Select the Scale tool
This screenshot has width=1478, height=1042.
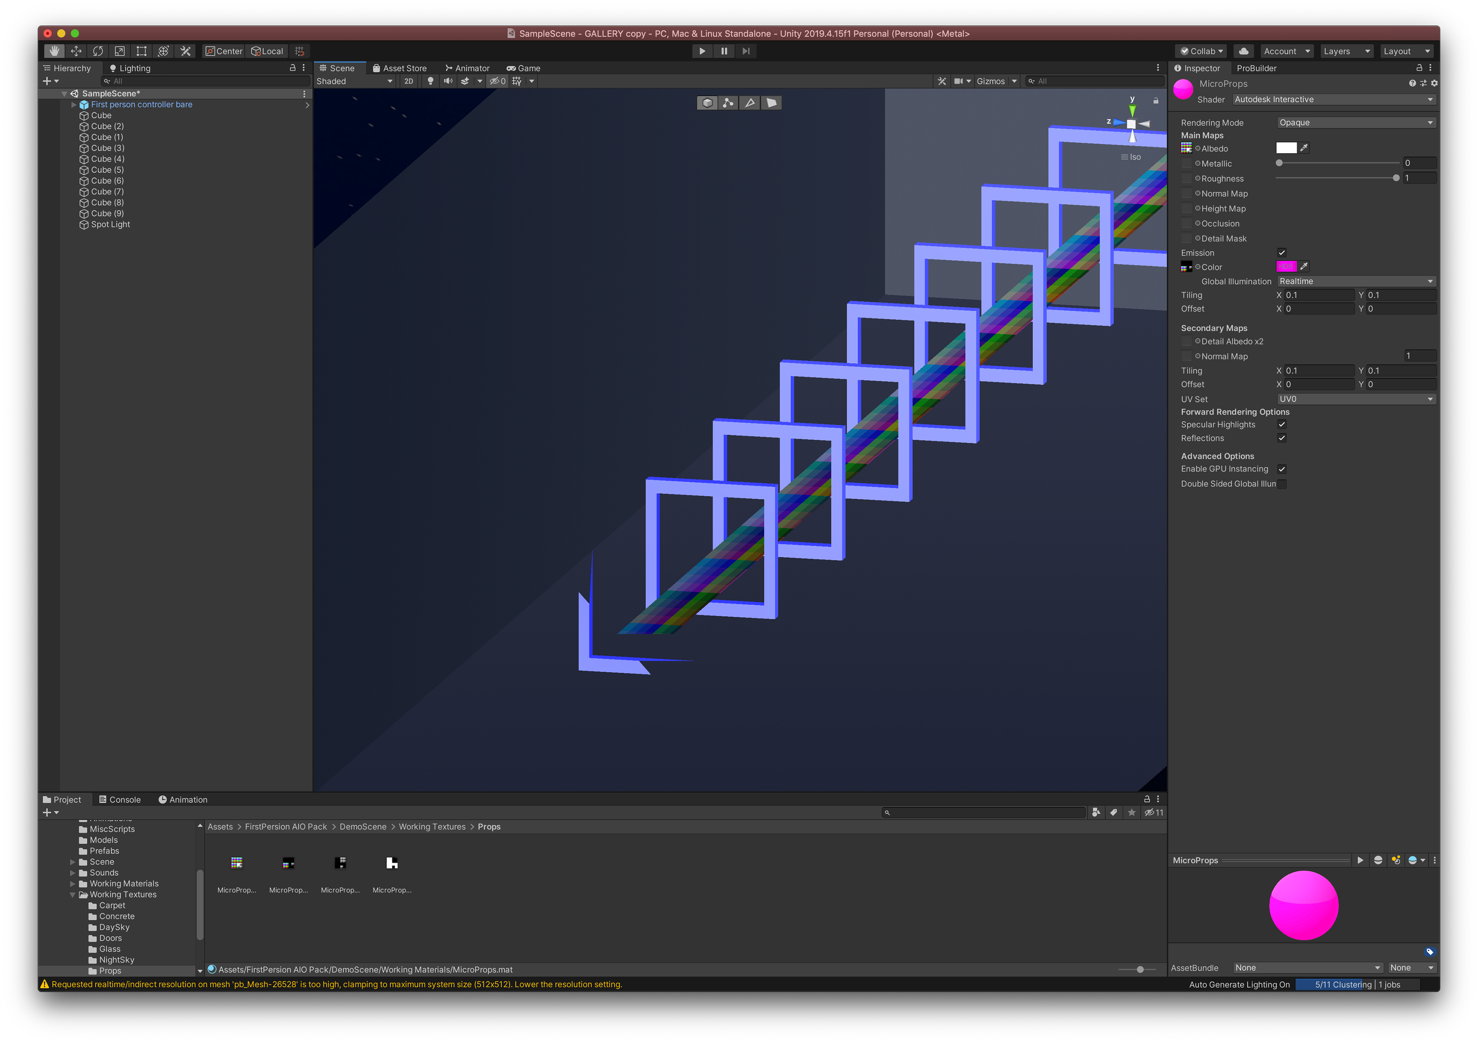[120, 51]
